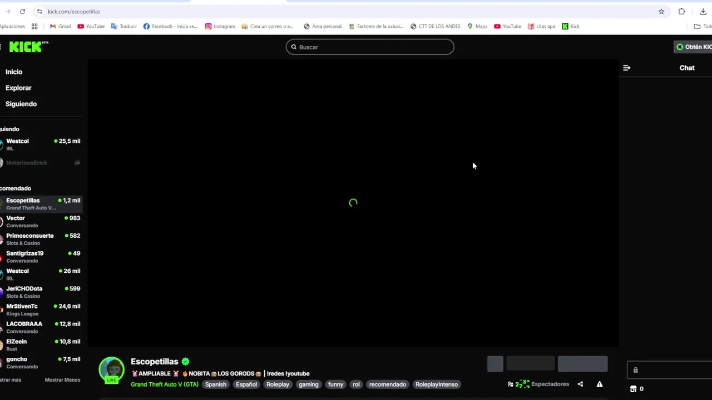Click the browser address bar URL
712x400 pixels.
(x=74, y=11)
